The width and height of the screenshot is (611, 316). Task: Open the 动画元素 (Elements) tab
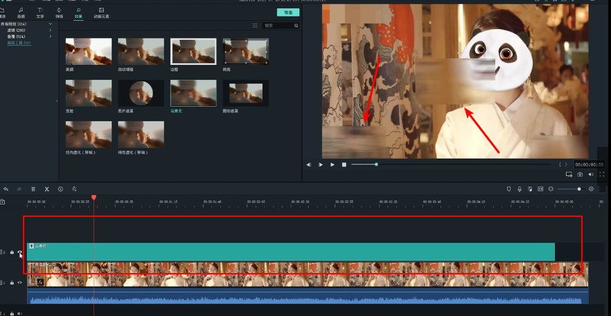coord(101,12)
